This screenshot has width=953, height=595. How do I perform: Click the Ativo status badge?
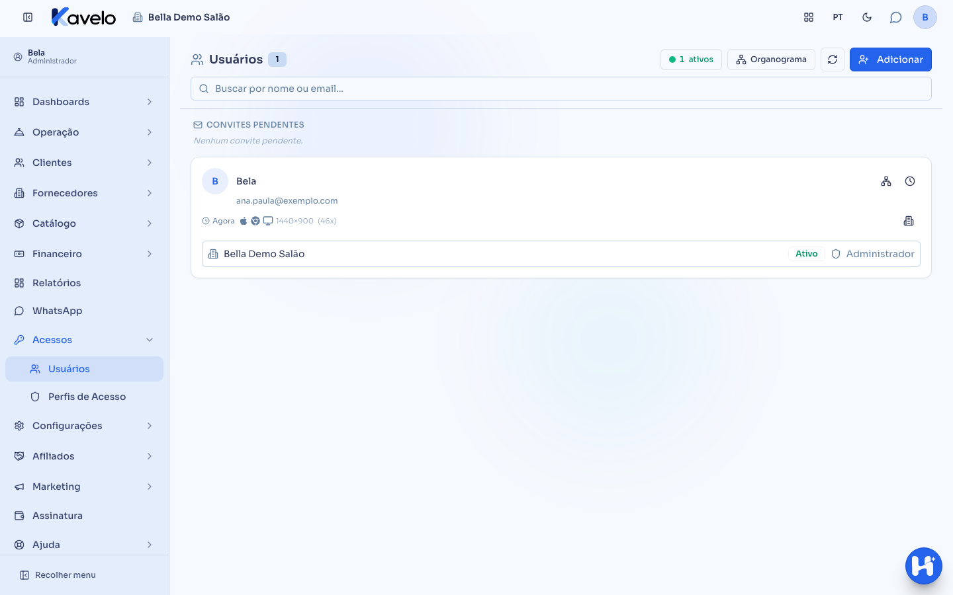click(807, 254)
